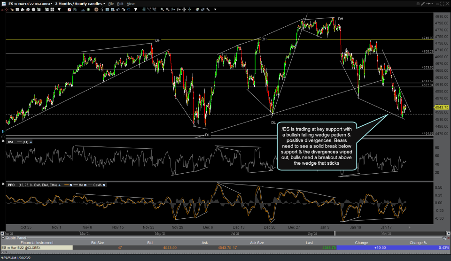The image size is (451, 261).
Task: Open the ES Mar18'22 @GLOBEX symbol dropdown
Action: pyautogui.click(x=30, y=4)
